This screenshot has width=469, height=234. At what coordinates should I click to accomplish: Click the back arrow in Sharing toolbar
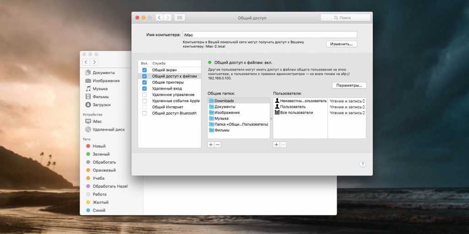(x=159, y=18)
